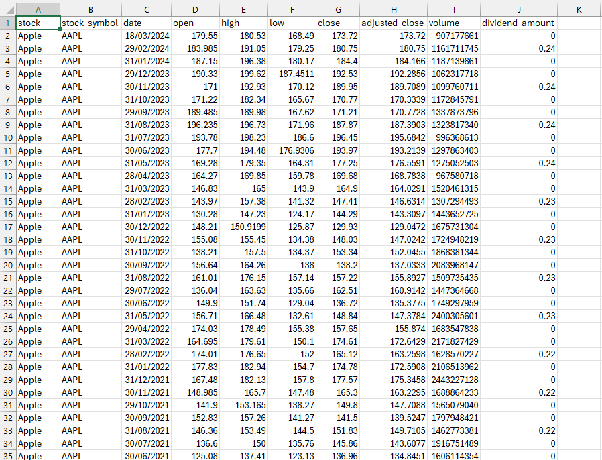This screenshot has width=602, height=460.
Task: Select adjusted close 170.3339
Action: tap(394, 99)
